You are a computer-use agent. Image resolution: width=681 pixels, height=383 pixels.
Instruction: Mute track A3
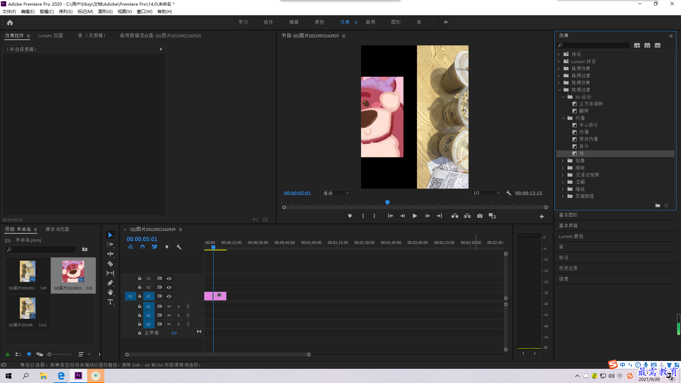pos(169,324)
